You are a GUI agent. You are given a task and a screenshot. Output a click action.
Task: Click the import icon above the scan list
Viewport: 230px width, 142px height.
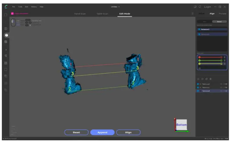point(198,79)
